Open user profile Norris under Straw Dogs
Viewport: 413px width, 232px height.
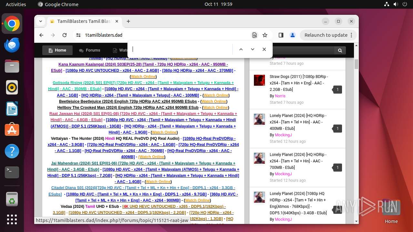(280, 96)
